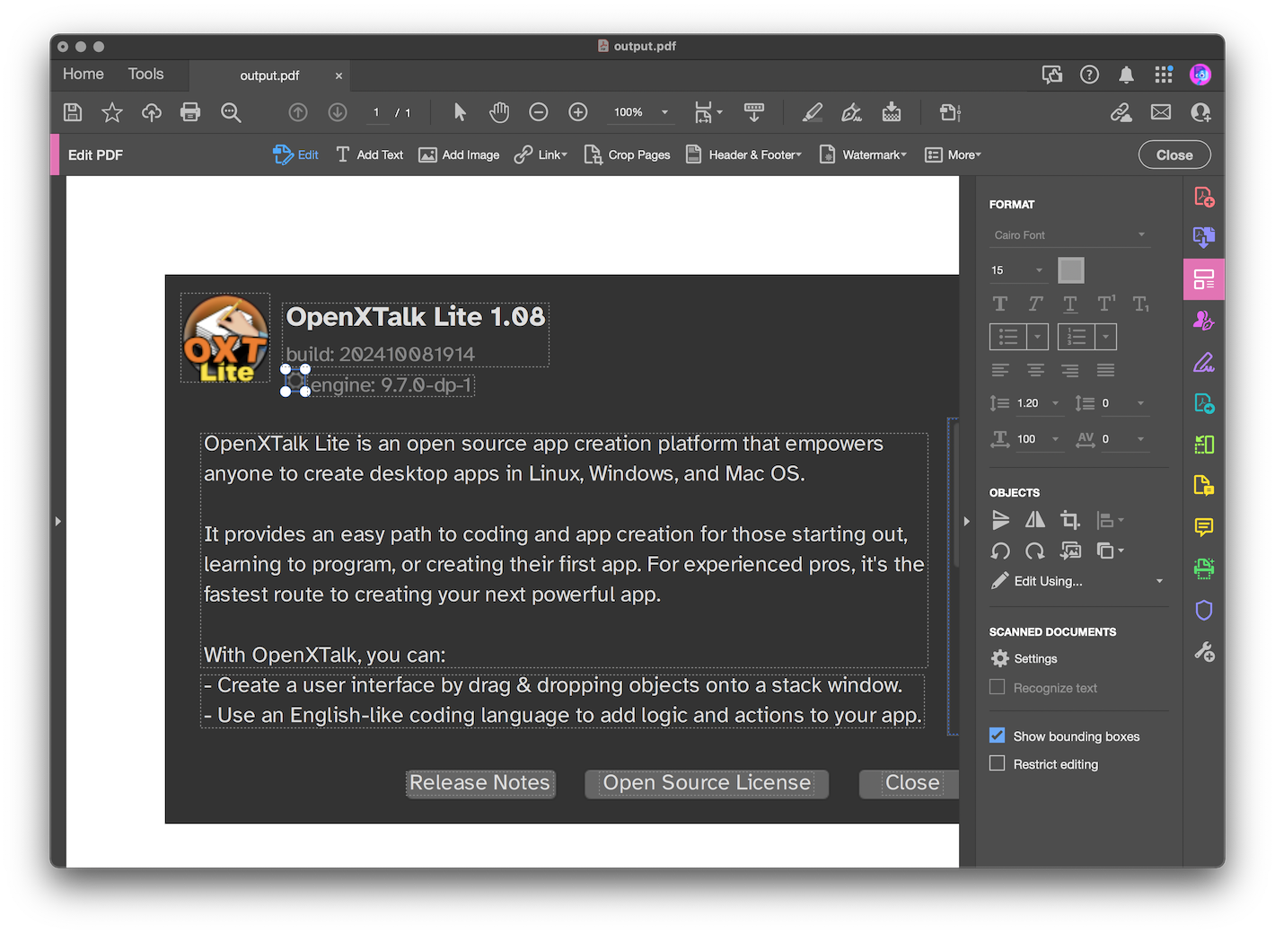The height and width of the screenshot is (934, 1275).
Task: Open the line spacing 1.20 dropdown
Action: [1056, 403]
